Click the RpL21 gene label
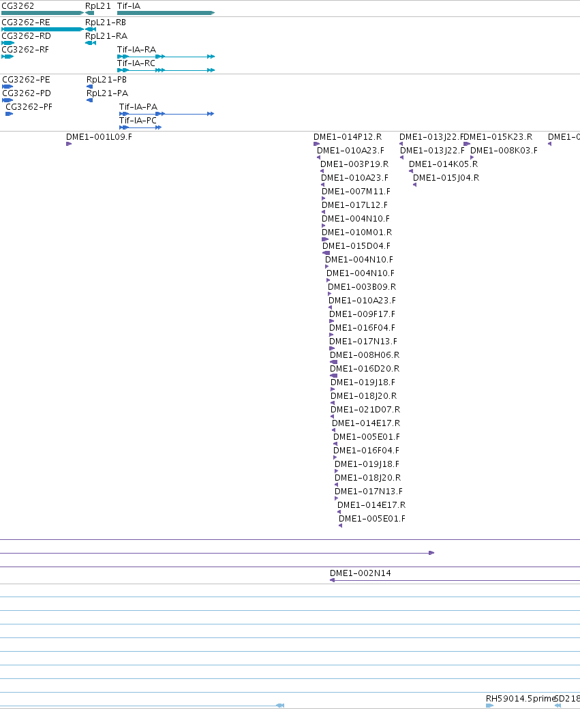Viewport: 580px width, 709px height. (97, 6)
